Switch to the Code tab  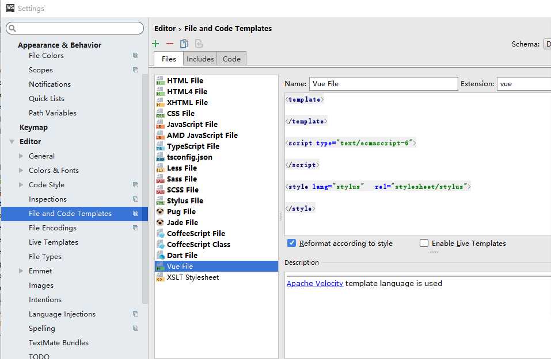click(x=231, y=59)
